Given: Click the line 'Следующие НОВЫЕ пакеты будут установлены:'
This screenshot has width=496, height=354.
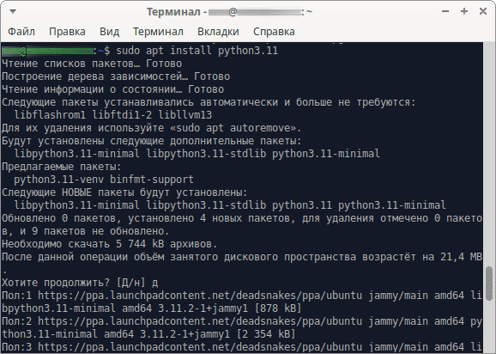Looking at the screenshot, I should [124, 192].
